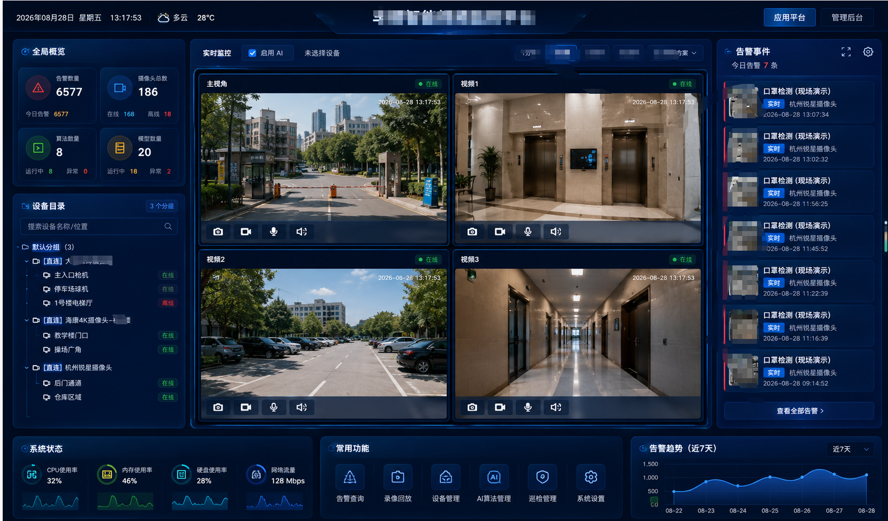The image size is (888, 521).
Task: Select 主入口枪机 camera in device tree
Action: (x=71, y=275)
